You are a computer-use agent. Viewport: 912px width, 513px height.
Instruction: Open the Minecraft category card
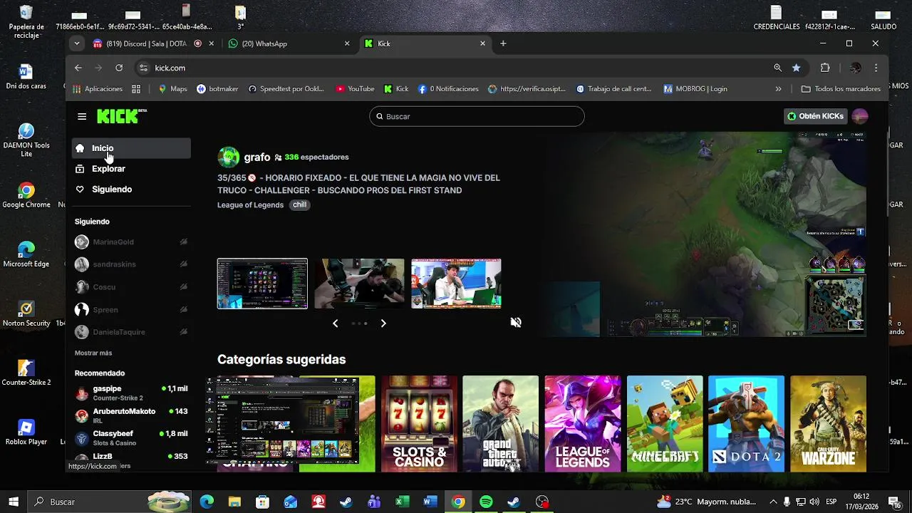[665, 423]
